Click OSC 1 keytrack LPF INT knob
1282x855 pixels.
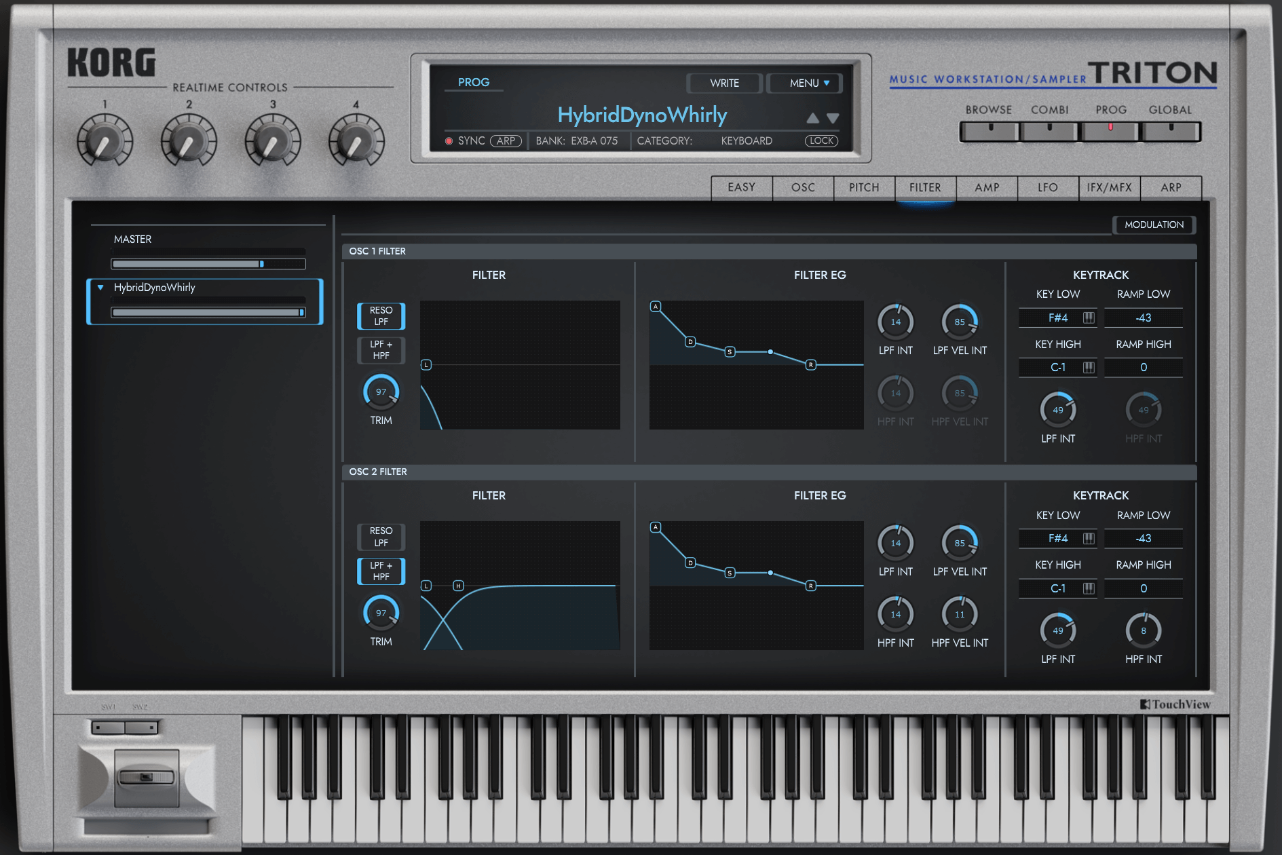(1058, 410)
